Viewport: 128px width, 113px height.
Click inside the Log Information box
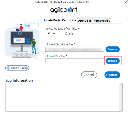point(62,97)
